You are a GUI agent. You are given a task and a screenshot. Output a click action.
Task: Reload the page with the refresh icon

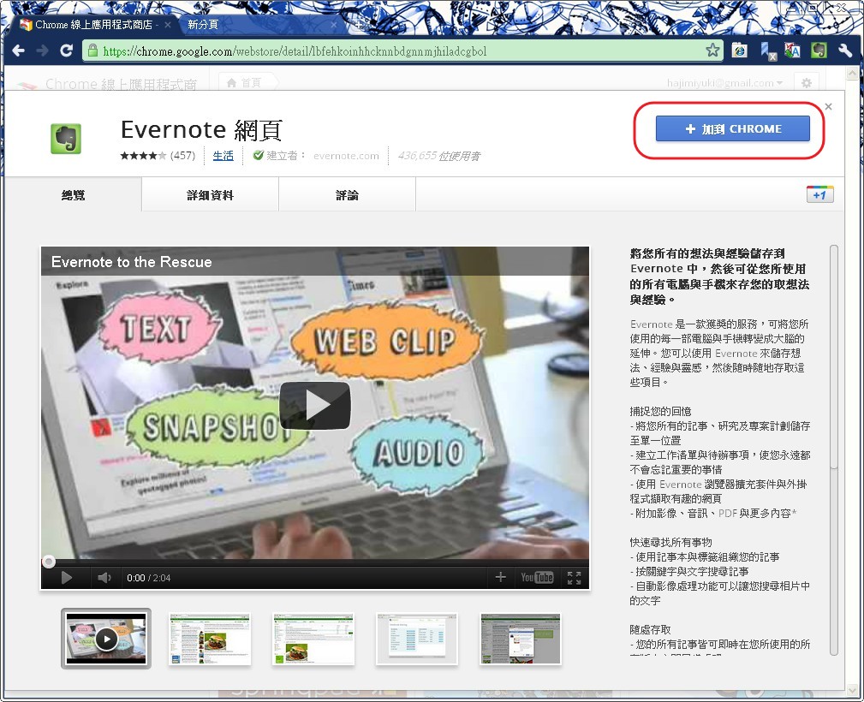(x=67, y=51)
